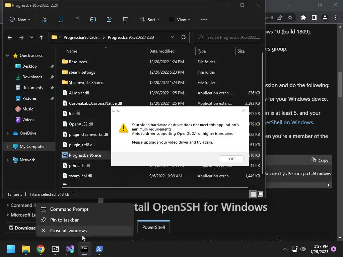Viewport: 343px width, 257px height.
Task: Select Downloads in Quick access
Action: 32,77
